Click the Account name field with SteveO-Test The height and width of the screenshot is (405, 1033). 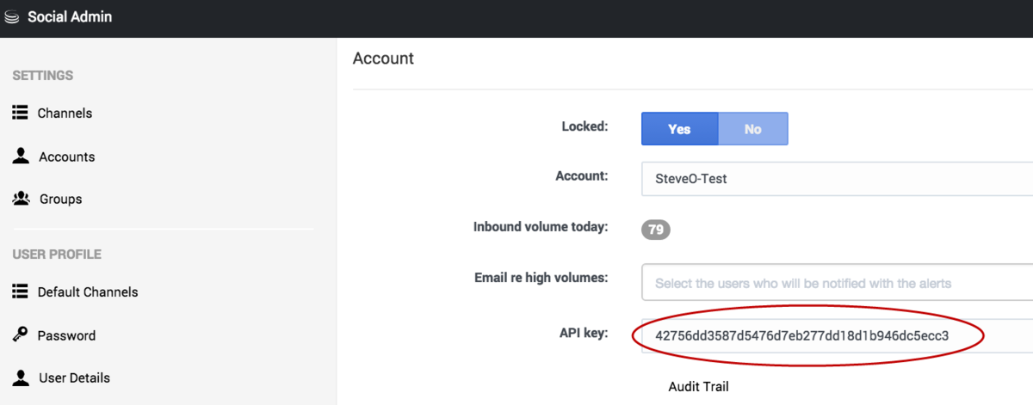coord(837,178)
